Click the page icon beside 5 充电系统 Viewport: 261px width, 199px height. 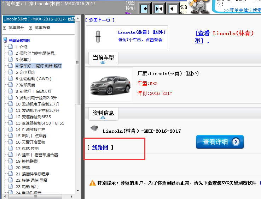pyautogui.click(x=11, y=72)
